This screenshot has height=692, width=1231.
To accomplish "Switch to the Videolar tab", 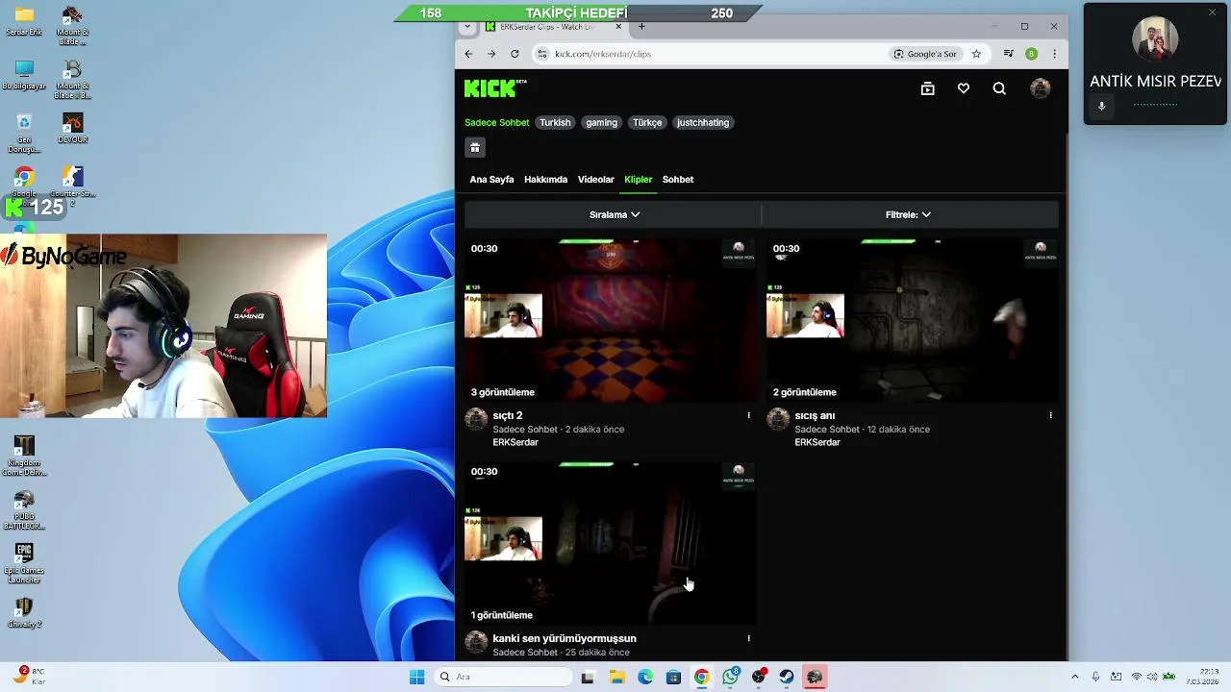I will coord(595,180).
